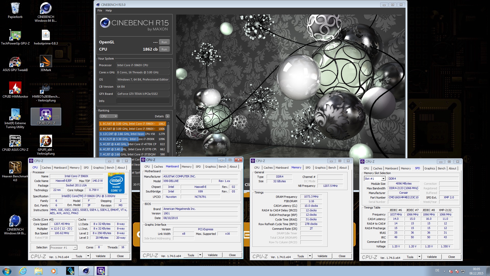
Task: Click Validate in first CPU-Z window
Action: [x=101, y=256]
